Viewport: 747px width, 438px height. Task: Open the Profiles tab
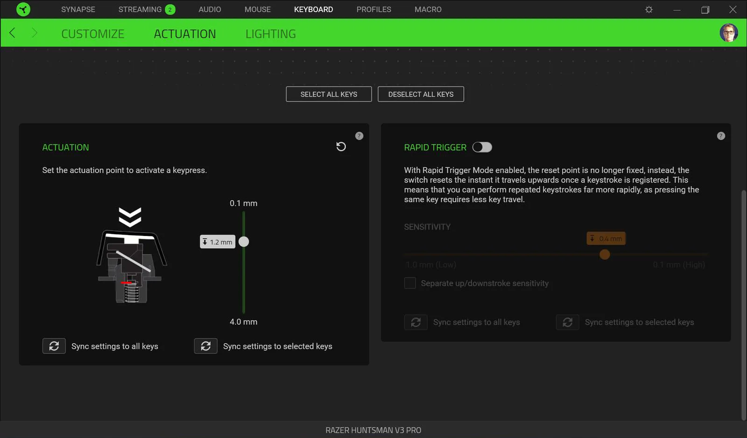click(374, 9)
